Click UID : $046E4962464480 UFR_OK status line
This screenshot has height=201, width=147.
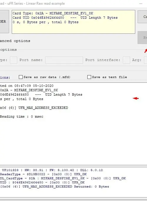pyautogui.click(x=42, y=183)
